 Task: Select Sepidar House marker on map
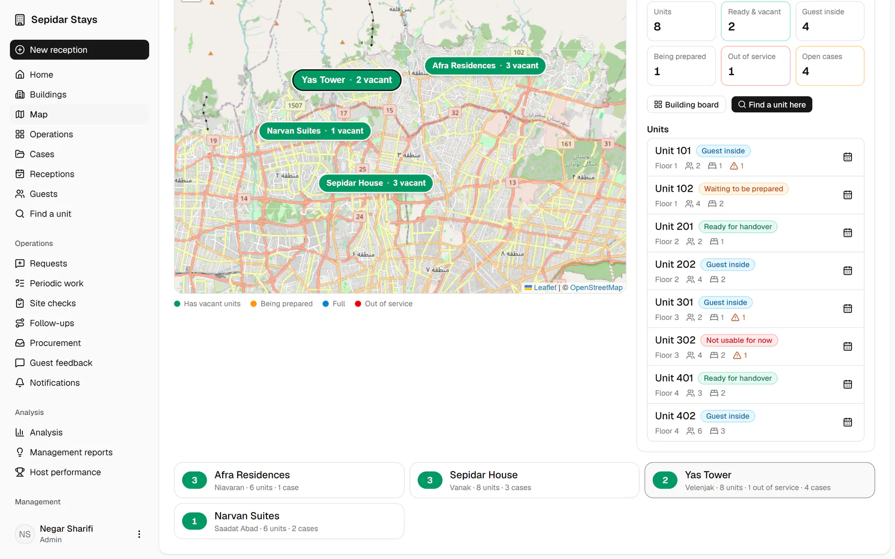pyautogui.click(x=376, y=183)
